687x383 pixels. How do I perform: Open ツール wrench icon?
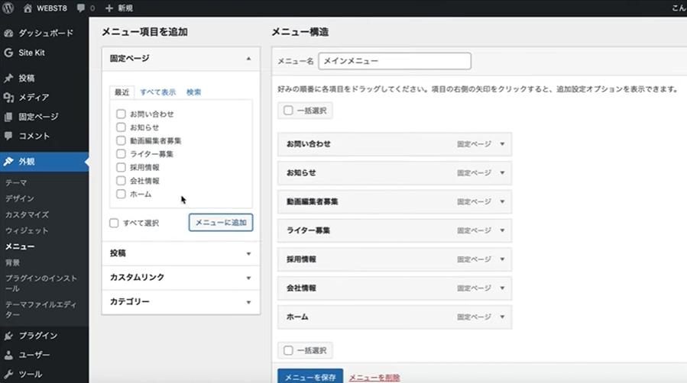(x=8, y=375)
